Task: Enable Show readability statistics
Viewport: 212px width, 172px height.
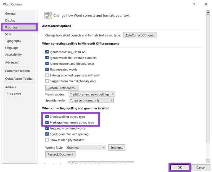Action: pos(47,140)
